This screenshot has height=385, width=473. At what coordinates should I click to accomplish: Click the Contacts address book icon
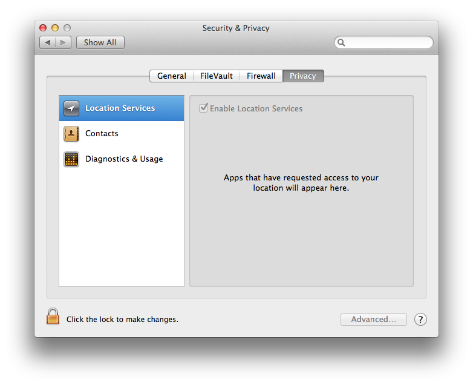point(71,134)
